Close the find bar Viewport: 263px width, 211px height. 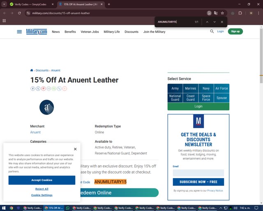(x=222, y=22)
